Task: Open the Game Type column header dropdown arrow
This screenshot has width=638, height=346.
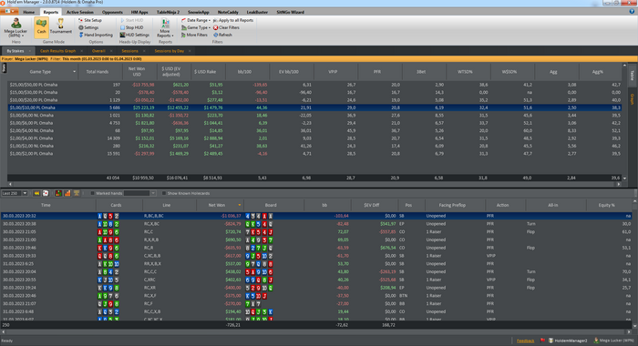Action: click(74, 72)
